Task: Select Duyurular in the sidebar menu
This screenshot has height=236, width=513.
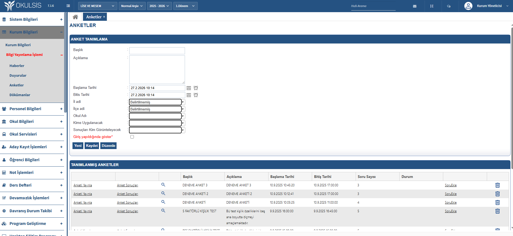Action: tap(18, 76)
